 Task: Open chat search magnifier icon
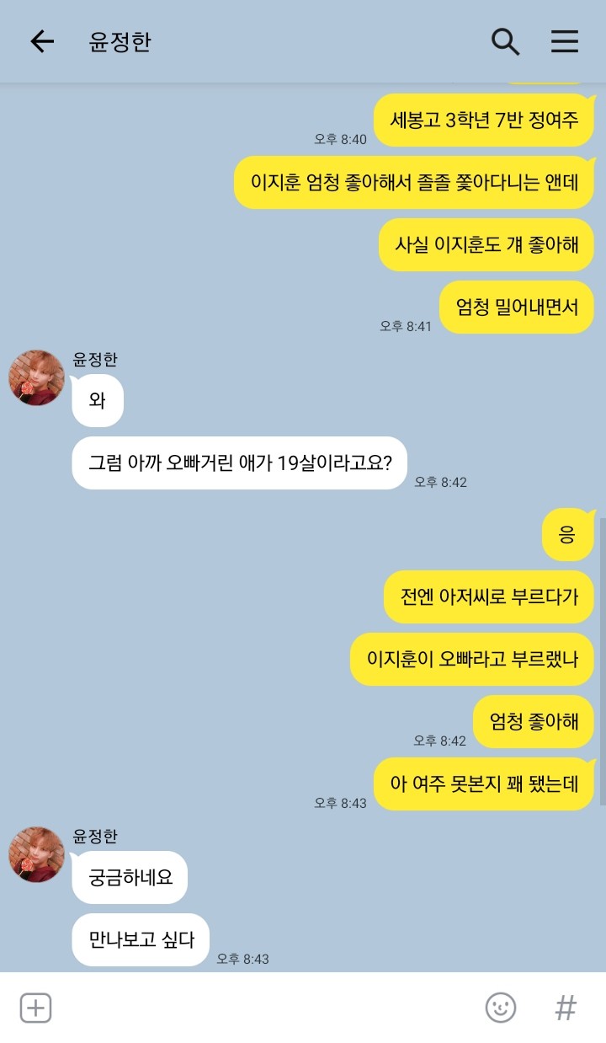[x=505, y=41]
